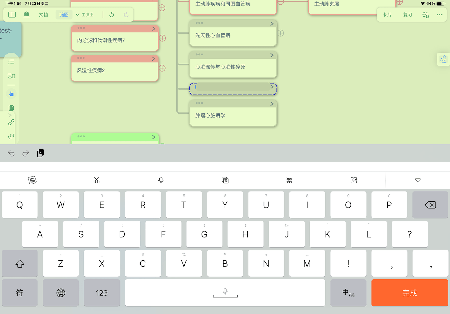Open the outline list icon in sidebar

click(x=11, y=62)
